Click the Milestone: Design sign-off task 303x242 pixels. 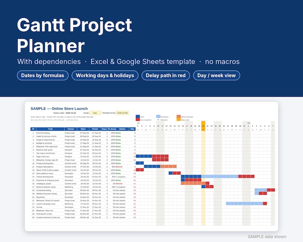pos(47,160)
